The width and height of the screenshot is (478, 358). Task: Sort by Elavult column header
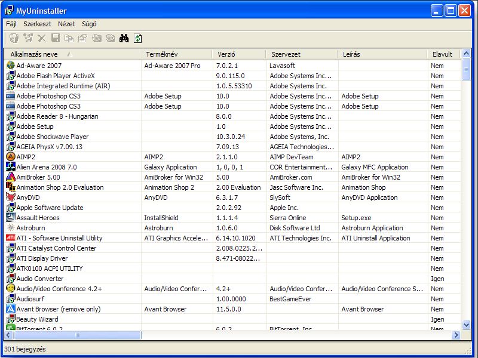[x=444, y=54]
